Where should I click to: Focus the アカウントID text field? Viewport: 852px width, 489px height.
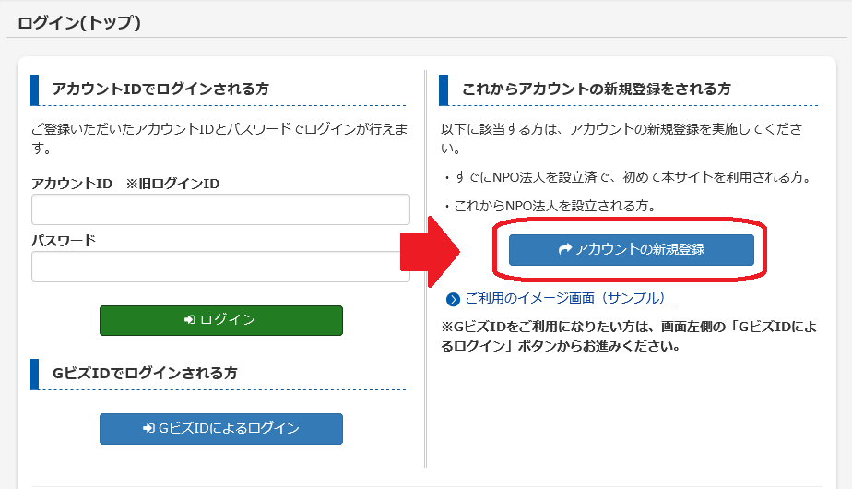(x=220, y=209)
